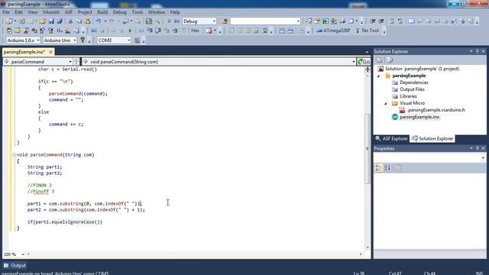Click the Start Debugging play icon
Image resolution: width=489 pixels, height=275 pixels.
coord(169,21)
